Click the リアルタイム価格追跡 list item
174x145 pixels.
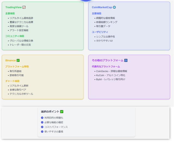pos(21,18)
